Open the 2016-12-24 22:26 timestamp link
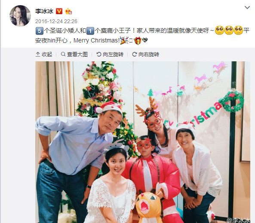Image resolution: width=255 pixels, height=223 pixels. (x=56, y=21)
